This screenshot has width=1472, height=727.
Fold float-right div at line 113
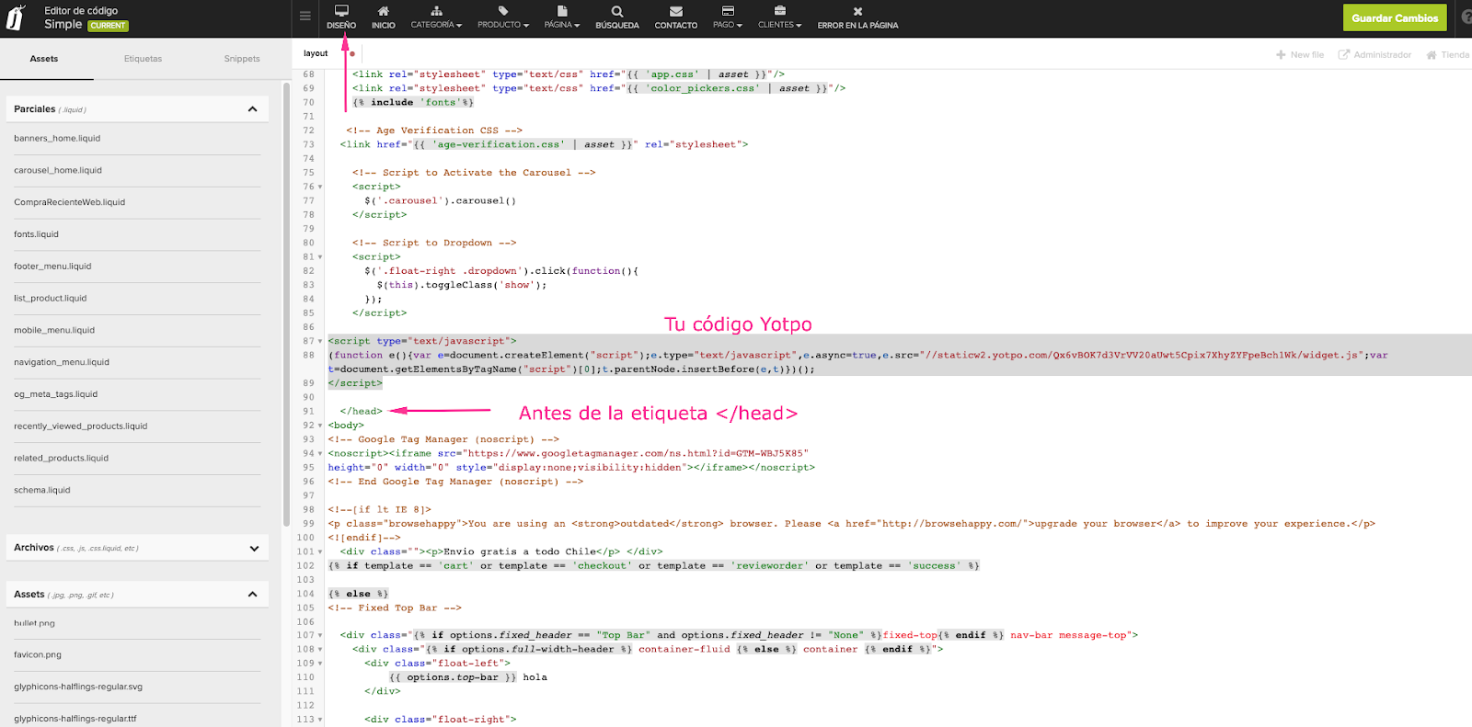320,720
